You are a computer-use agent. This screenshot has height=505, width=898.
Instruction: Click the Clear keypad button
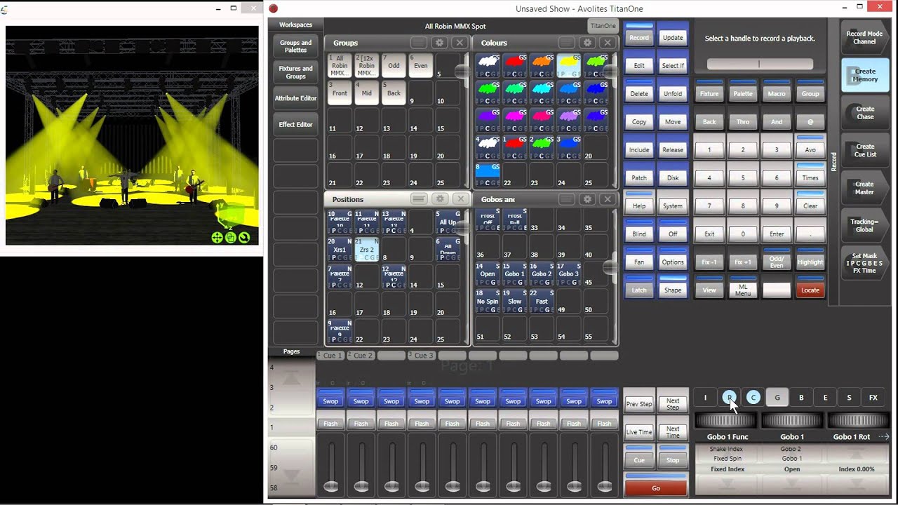coord(810,205)
